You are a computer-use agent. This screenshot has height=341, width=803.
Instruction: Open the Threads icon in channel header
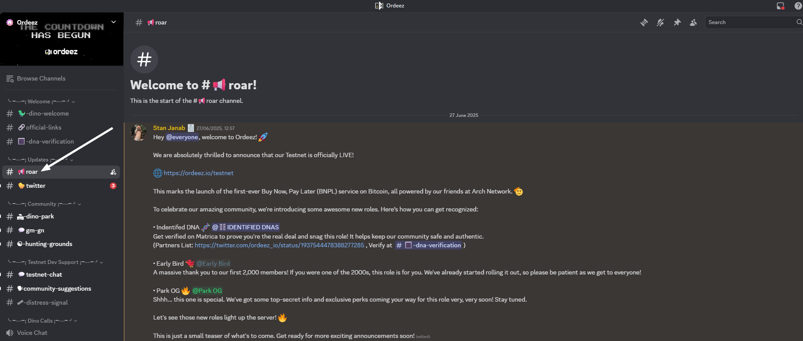tap(644, 22)
